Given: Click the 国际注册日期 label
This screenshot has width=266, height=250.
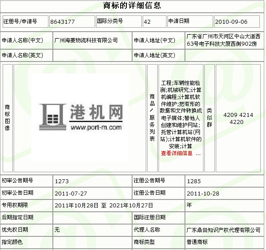Looking at the screenshot, I should pyautogui.click(x=150, y=217).
